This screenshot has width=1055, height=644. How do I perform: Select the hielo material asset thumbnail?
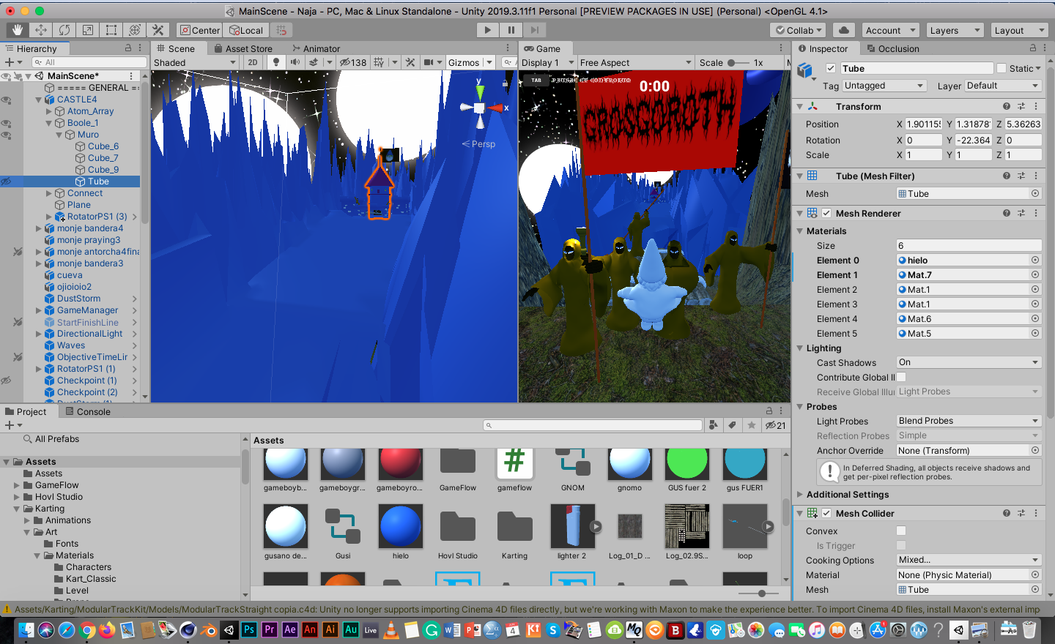tap(401, 527)
